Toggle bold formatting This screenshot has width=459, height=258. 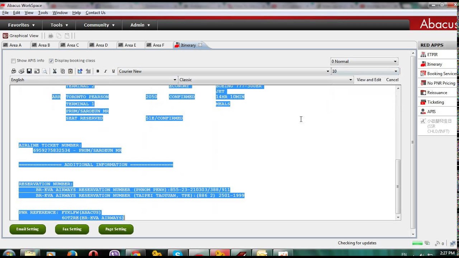(x=98, y=71)
